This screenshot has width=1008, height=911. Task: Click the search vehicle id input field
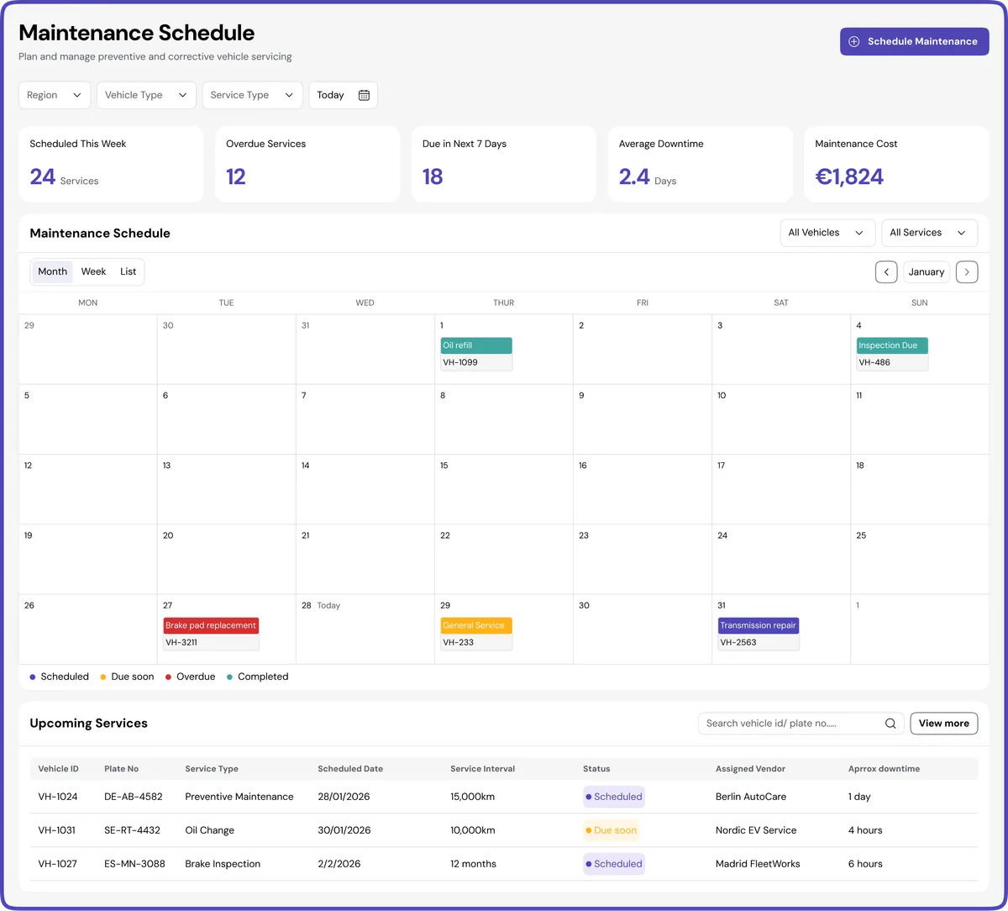point(790,723)
